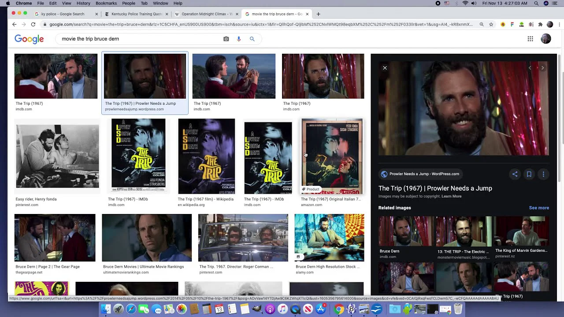Open the 'Bruce Dern | Page 2 | The Gear Page' image
Image resolution: width=564 pixels, height=317 pixels.
click(55, 238)
